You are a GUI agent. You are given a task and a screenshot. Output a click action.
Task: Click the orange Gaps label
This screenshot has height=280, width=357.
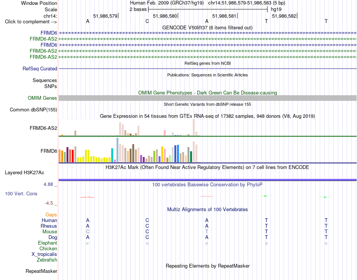pyautogui.click(x=51, y=215)
